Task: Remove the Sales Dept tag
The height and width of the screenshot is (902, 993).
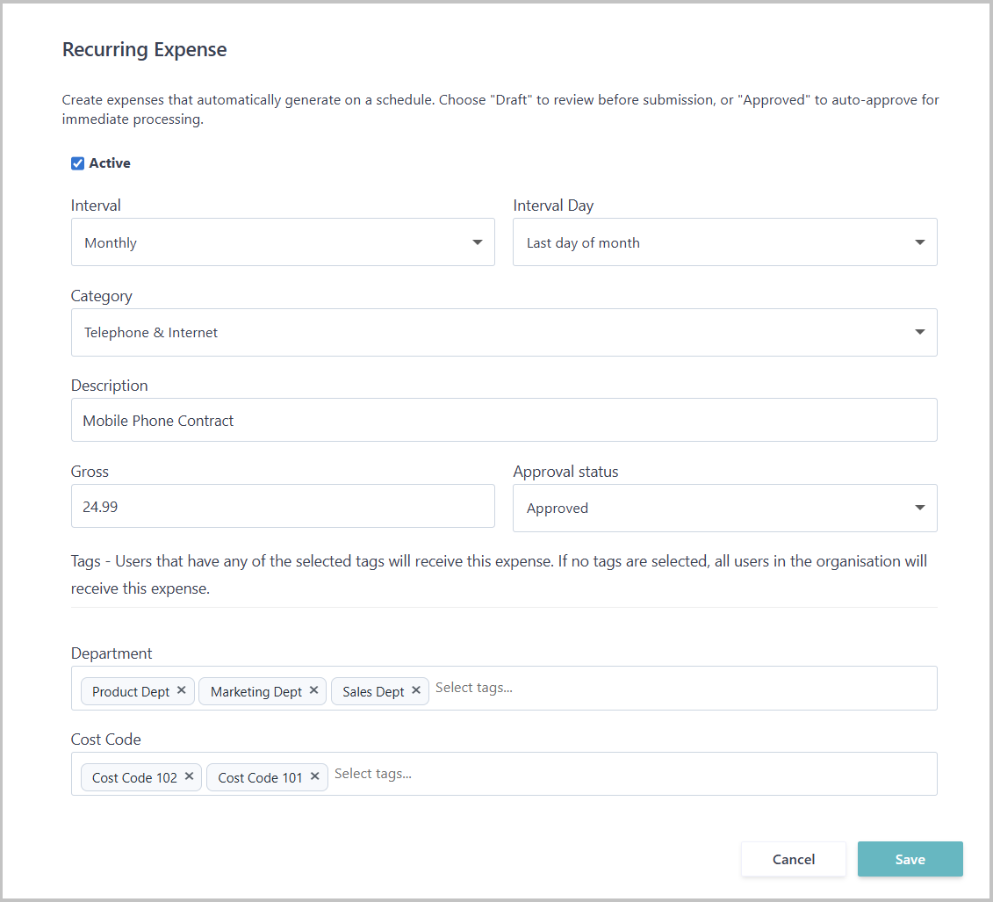Action: (x=416, y=690)
